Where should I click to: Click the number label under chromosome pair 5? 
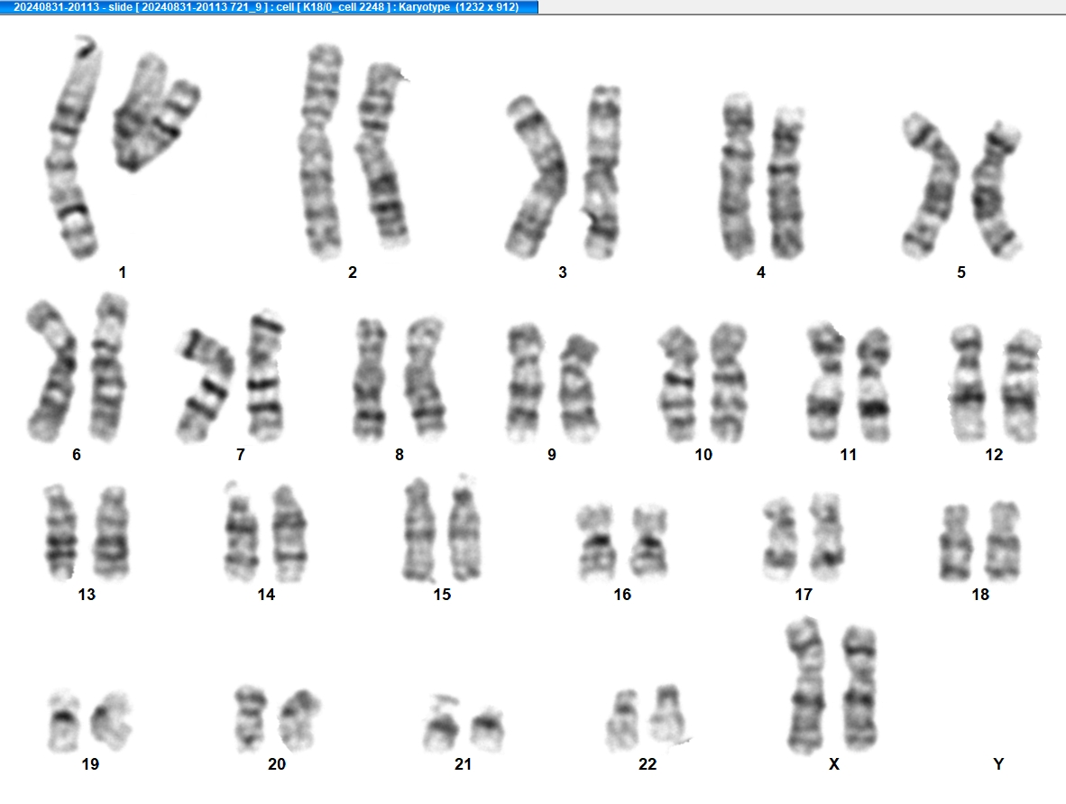coord(960,273)
